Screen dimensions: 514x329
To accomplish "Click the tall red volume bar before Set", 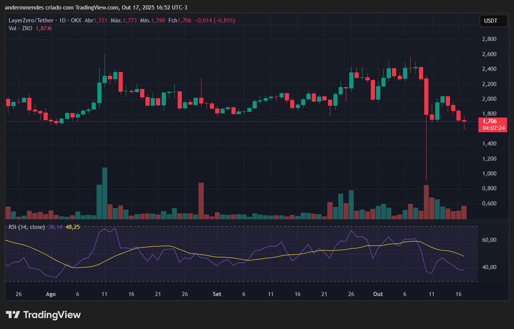I will pyautogui.click(x=201, y=201).
